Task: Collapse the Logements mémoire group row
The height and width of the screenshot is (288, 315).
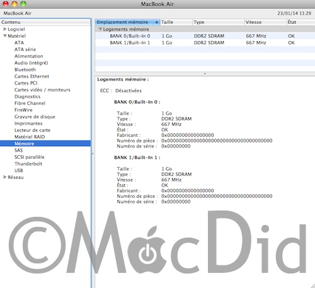Action: tap(100, 29)
